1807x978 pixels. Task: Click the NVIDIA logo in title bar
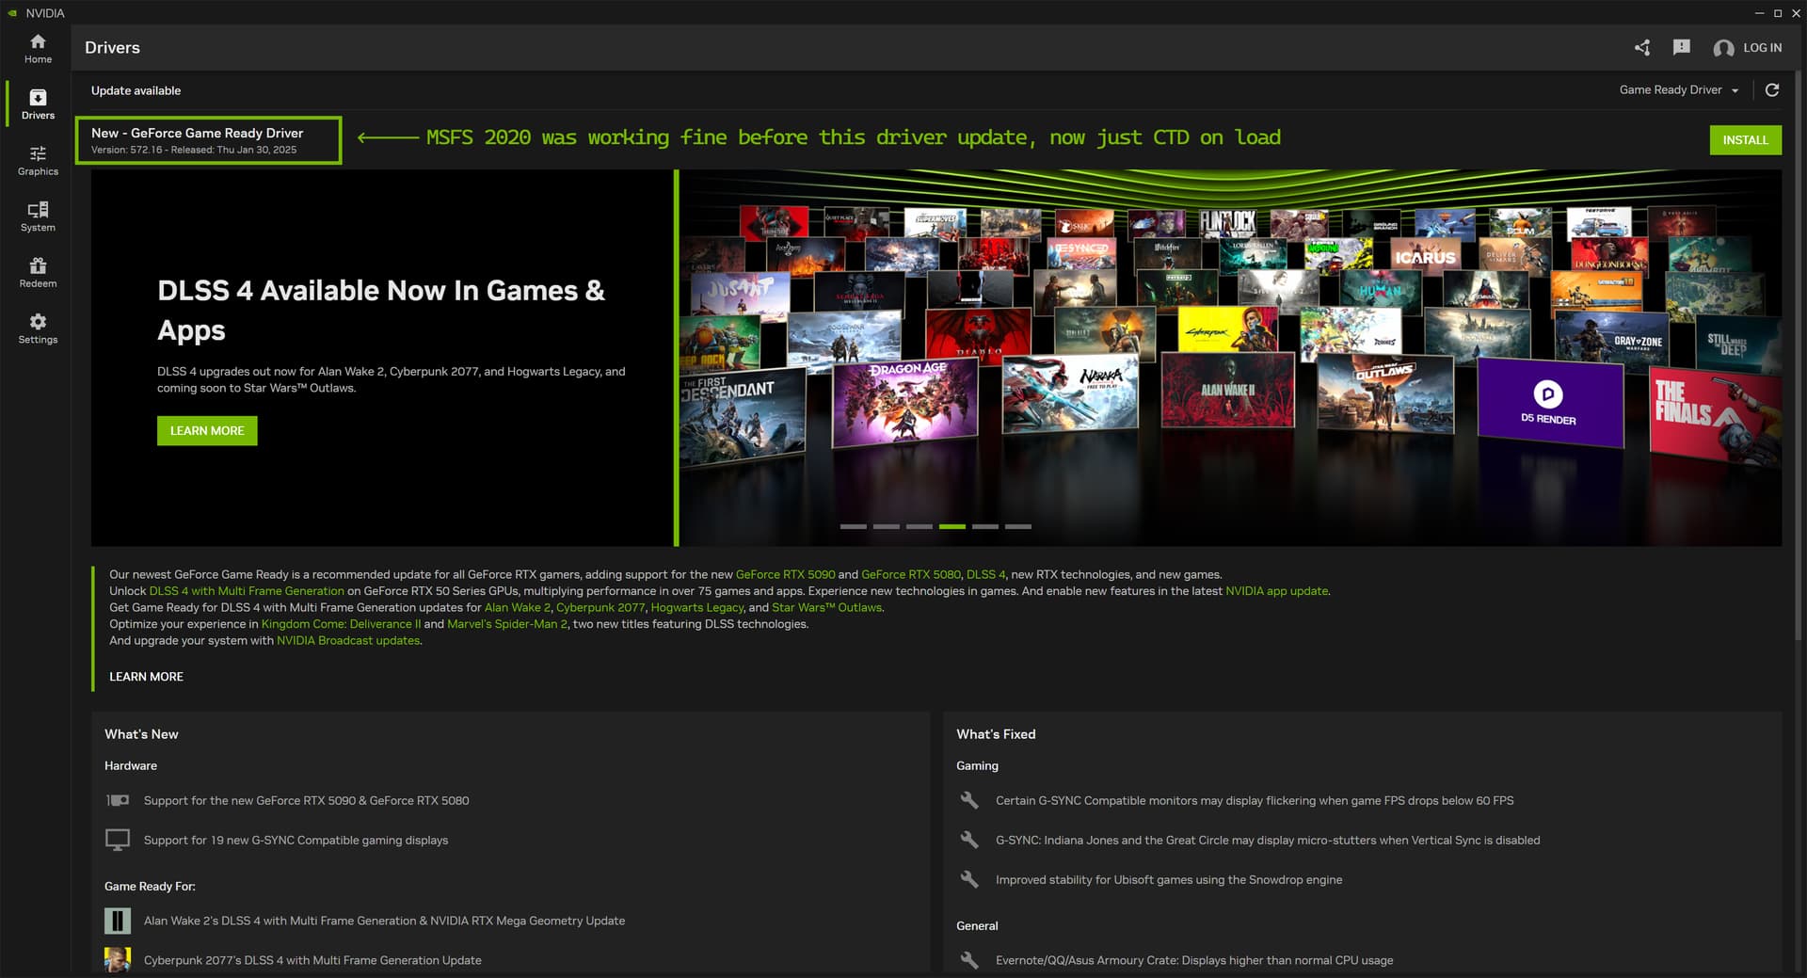coord(12,13)
